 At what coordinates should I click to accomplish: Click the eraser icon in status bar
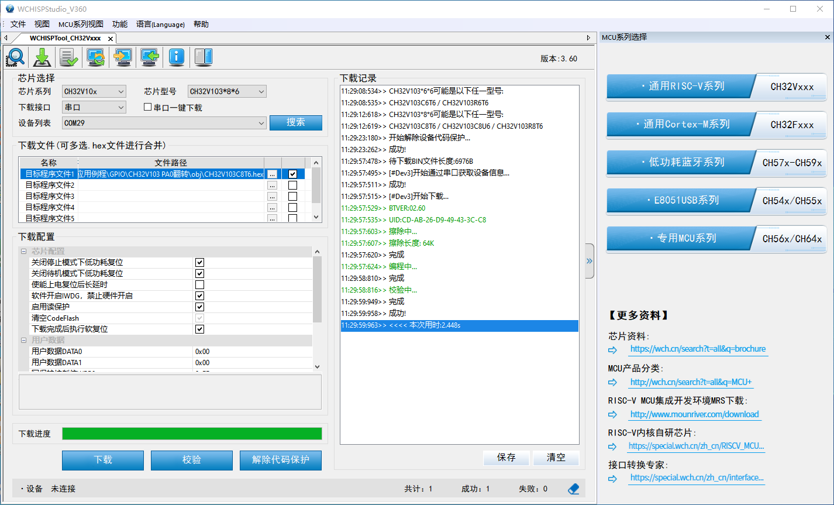(574, 489)
